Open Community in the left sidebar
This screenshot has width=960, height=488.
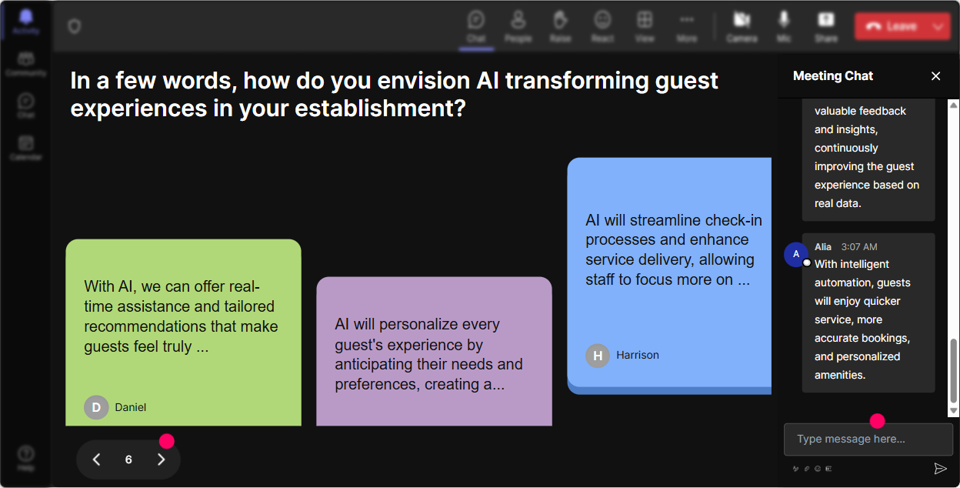pos(25,65)
